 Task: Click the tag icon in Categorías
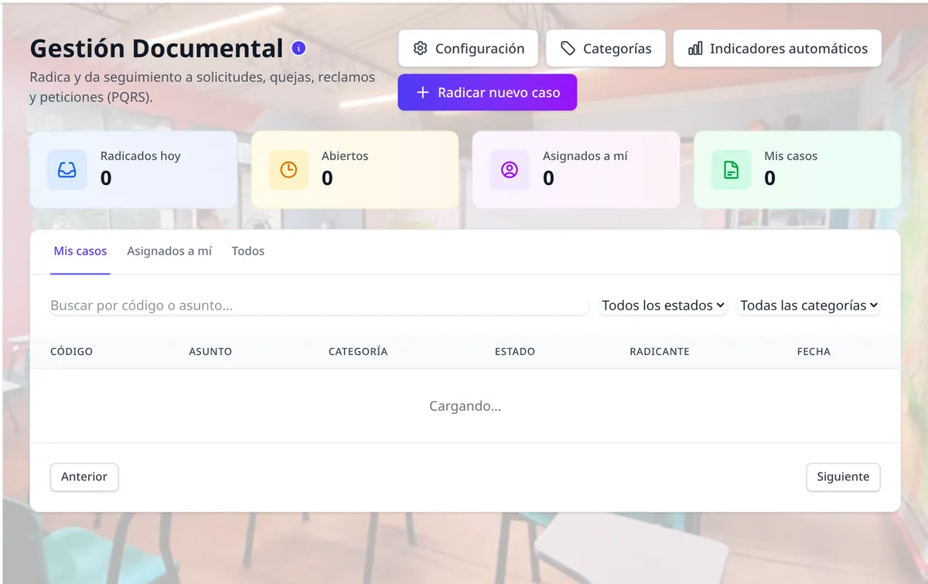[x=568, y=49]
